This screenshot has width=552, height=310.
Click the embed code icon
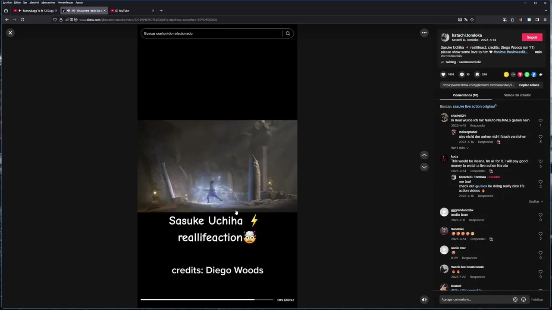point(513,74)
